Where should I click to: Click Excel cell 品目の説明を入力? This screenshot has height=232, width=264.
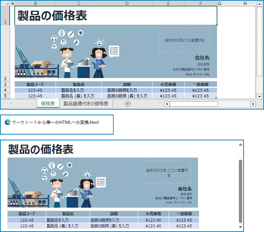tap(127, 90)
